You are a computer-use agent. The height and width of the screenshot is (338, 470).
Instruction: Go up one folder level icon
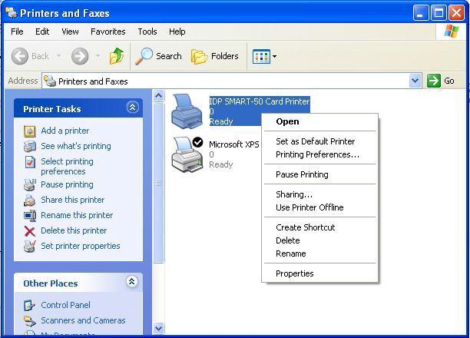click(117, 56)
